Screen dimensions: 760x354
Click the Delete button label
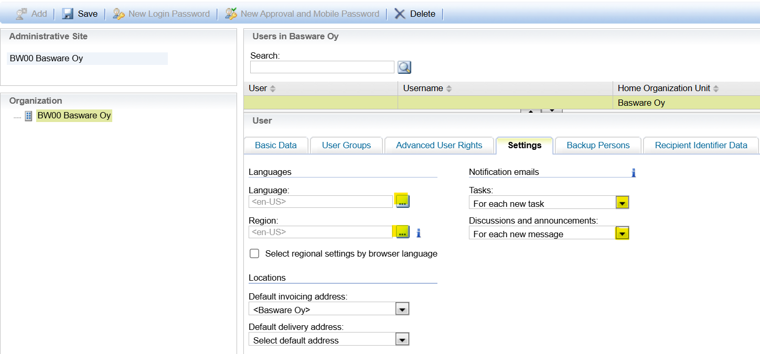point(423,14)
